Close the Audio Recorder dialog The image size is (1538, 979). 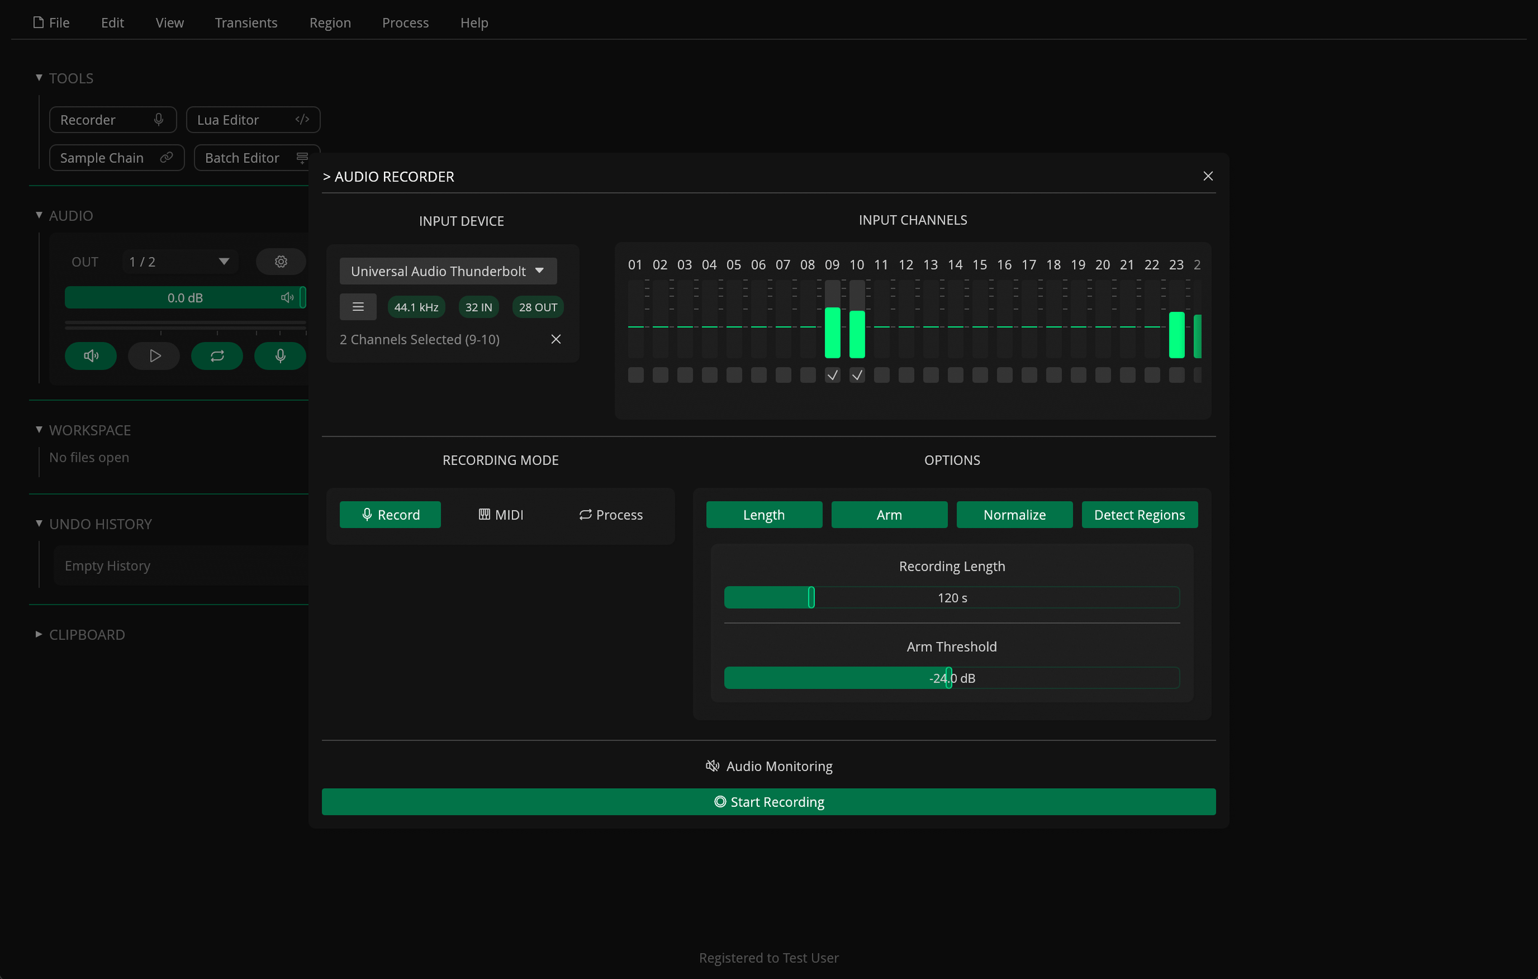click(1208, 176)
